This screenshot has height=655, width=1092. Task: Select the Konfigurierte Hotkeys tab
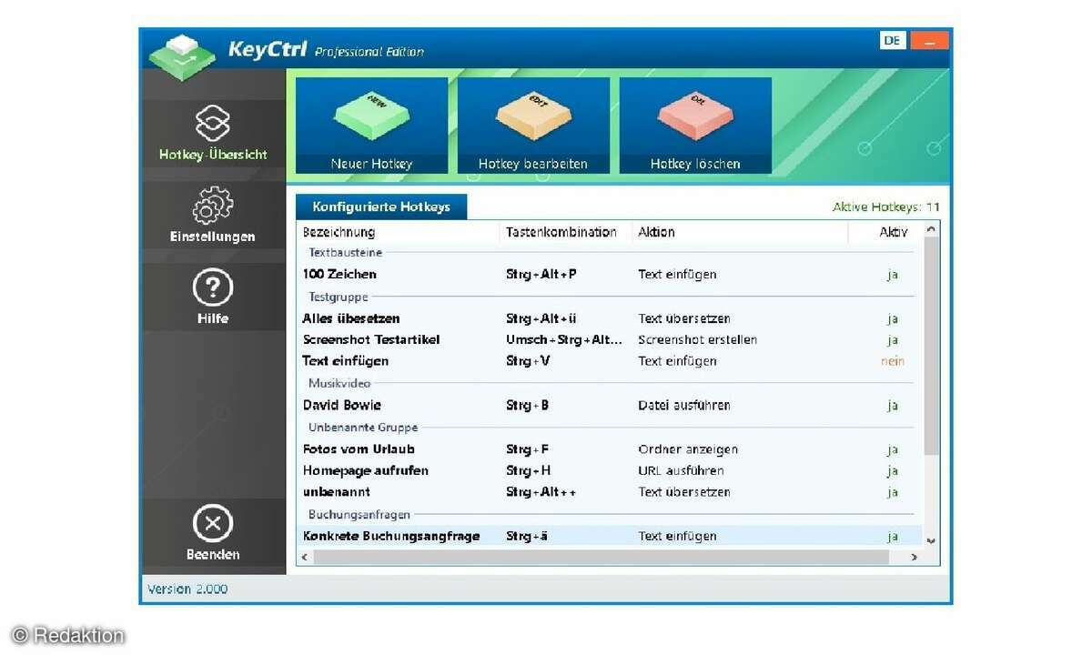pos(381,207)
